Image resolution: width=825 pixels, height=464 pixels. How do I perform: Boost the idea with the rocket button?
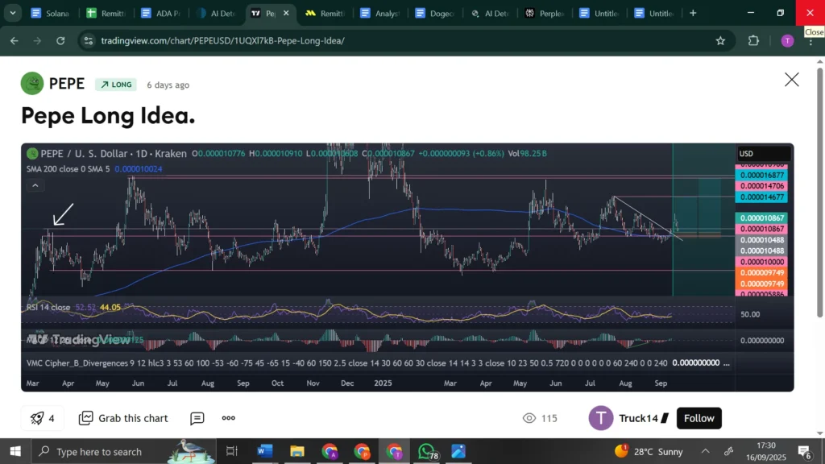[x=43, y=418]
